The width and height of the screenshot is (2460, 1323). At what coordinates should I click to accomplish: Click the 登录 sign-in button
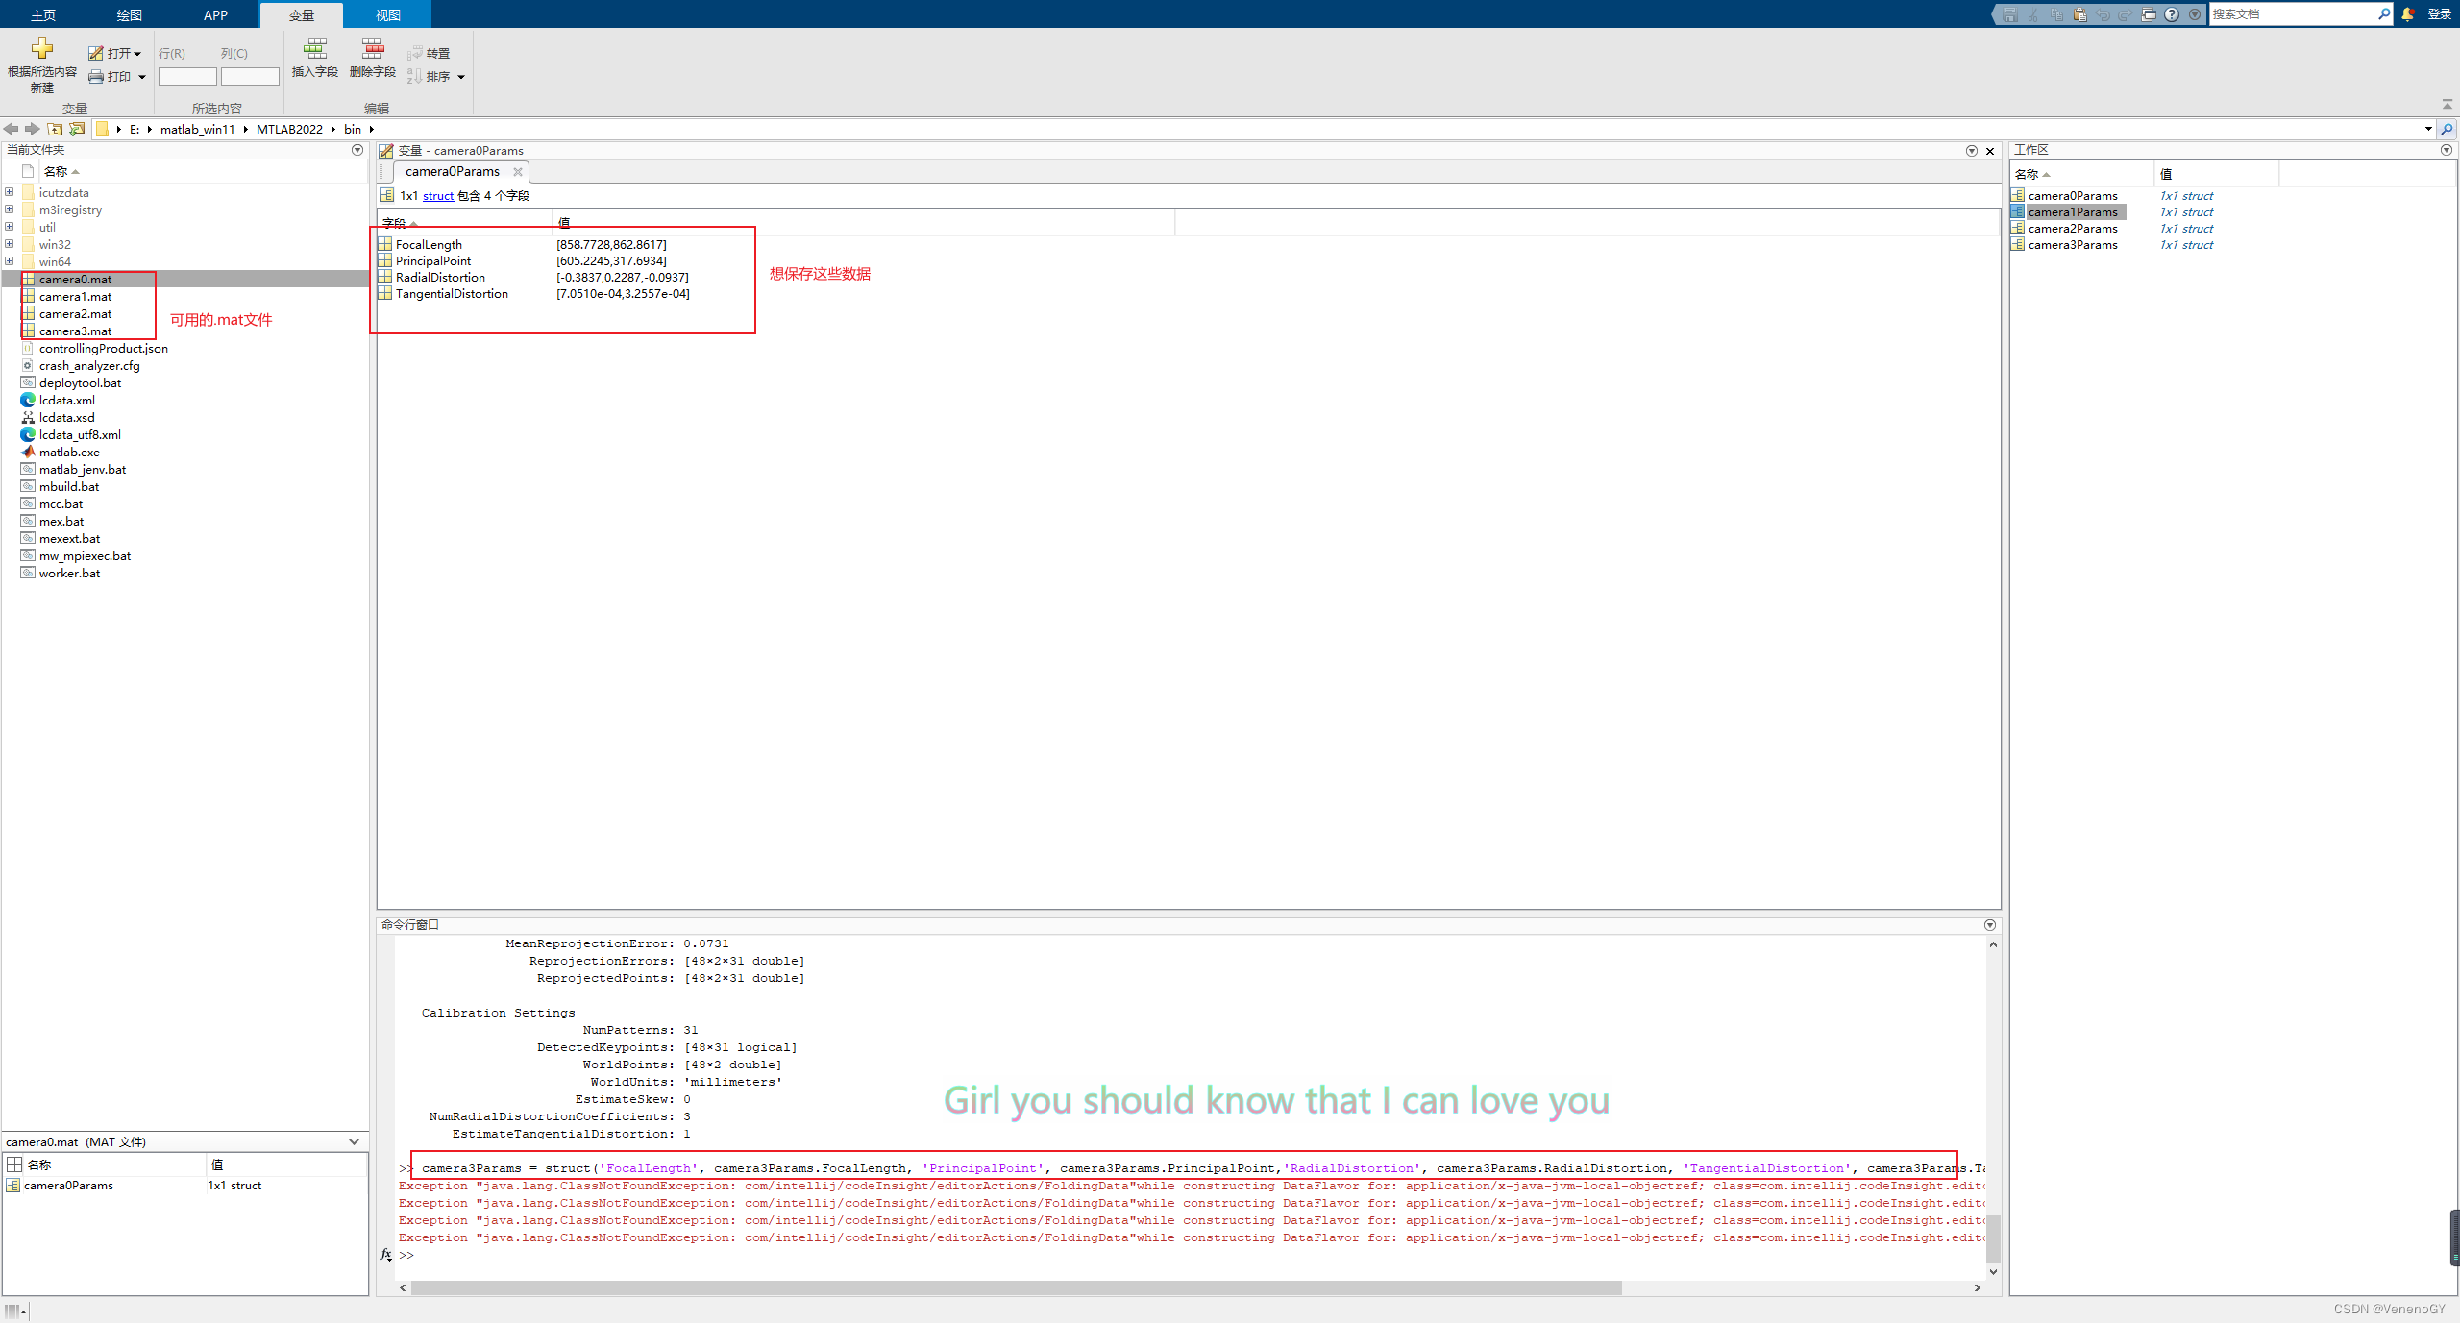(2439, 14)
